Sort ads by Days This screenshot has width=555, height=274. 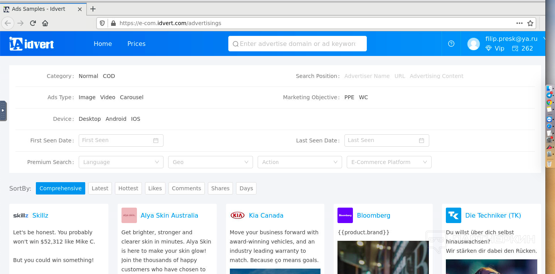[x=246, y=188]
